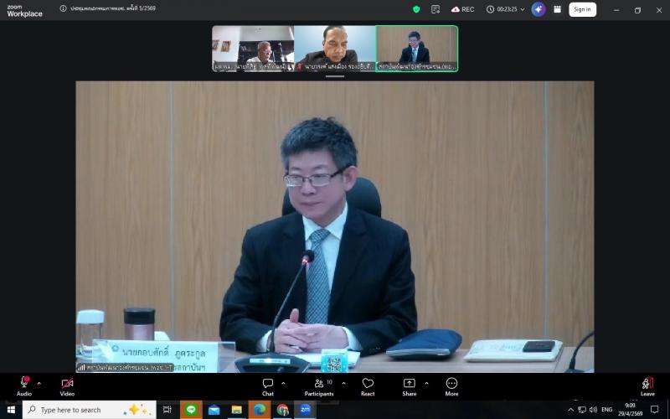Open Windows Task View
Image resolution: width=670 pixels, height=419 pixels.
point(167,410)
